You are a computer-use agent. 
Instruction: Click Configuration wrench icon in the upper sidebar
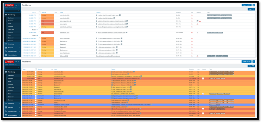click(x=6, y=51)
